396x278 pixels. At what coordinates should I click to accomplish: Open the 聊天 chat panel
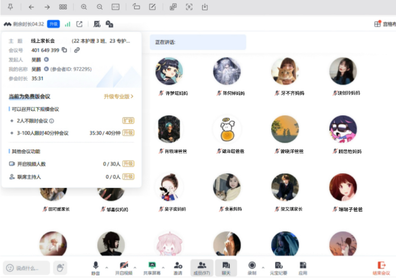(226, 268)
